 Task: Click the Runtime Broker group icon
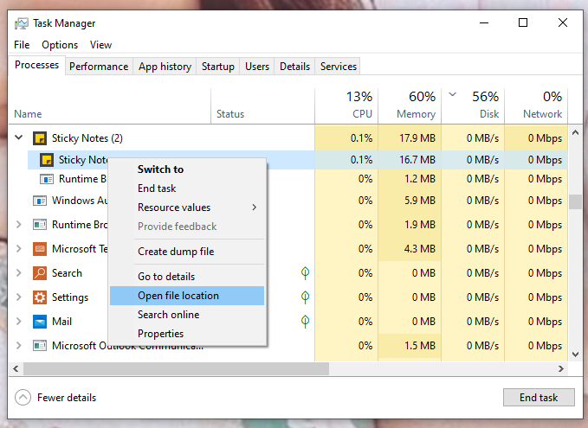click(x=40, y=225)
